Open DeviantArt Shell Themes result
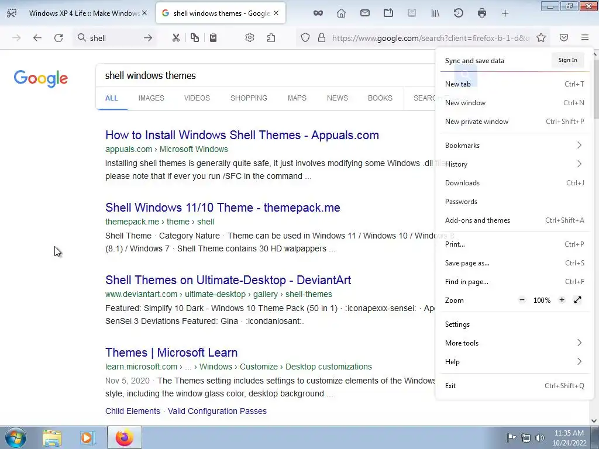Image resolution: width=599 pixels, height=449 pixels. click(228, 280)
